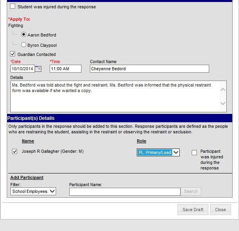Sort by the Role column header
This screenshot has height=231, width=239.
142,141
